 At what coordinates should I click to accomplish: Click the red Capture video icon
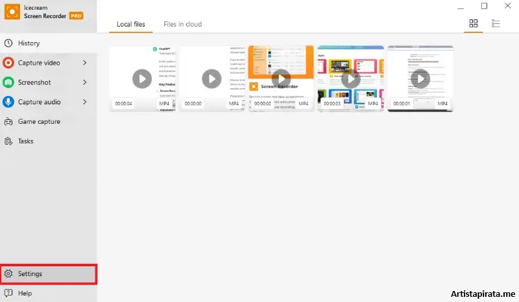click(x=8, y=62)
